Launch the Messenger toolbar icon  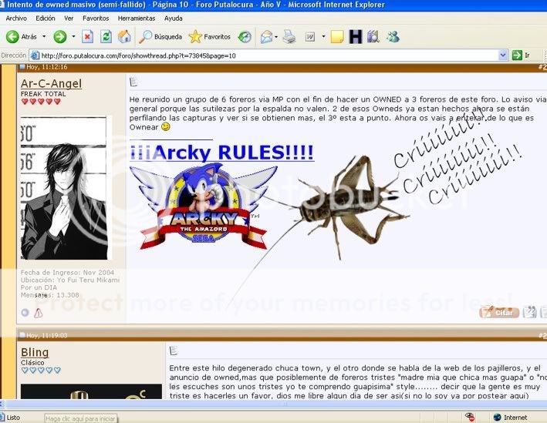coord(393,36)
